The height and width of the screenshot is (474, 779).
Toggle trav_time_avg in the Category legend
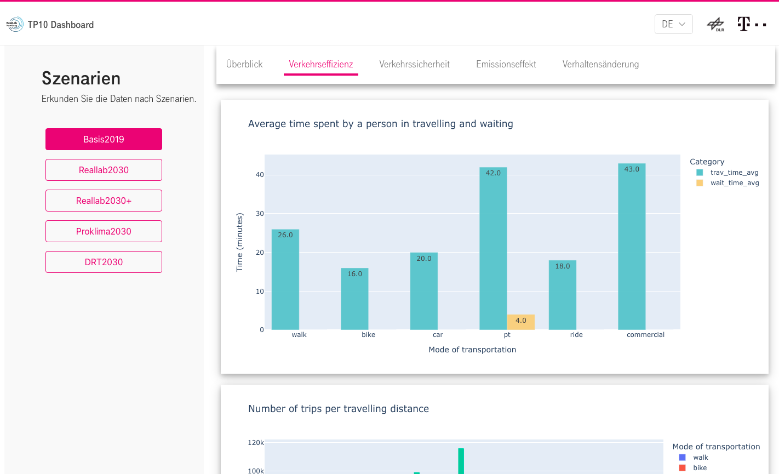pyautogui.click(x=735, y=172)
